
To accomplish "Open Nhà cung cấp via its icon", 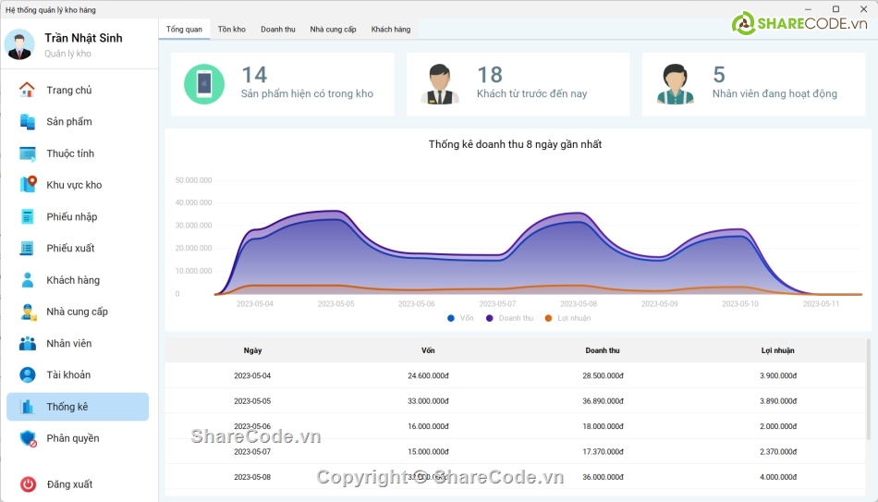I will 28,312.
